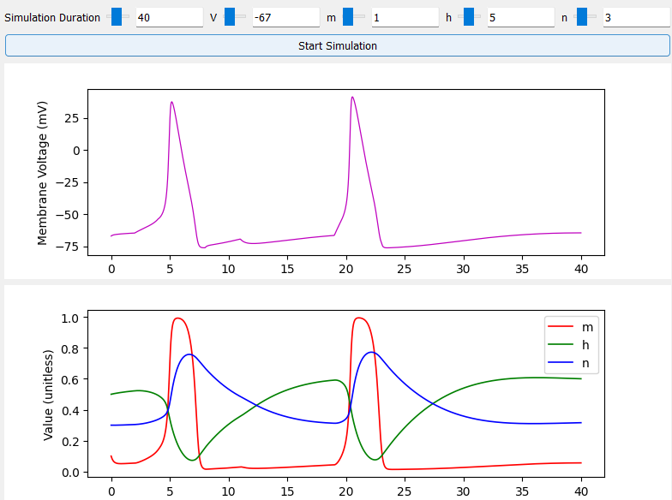Click the Simulation Duration label text
This screenshot has height=500, width=672.
click(x=52, y=17)
